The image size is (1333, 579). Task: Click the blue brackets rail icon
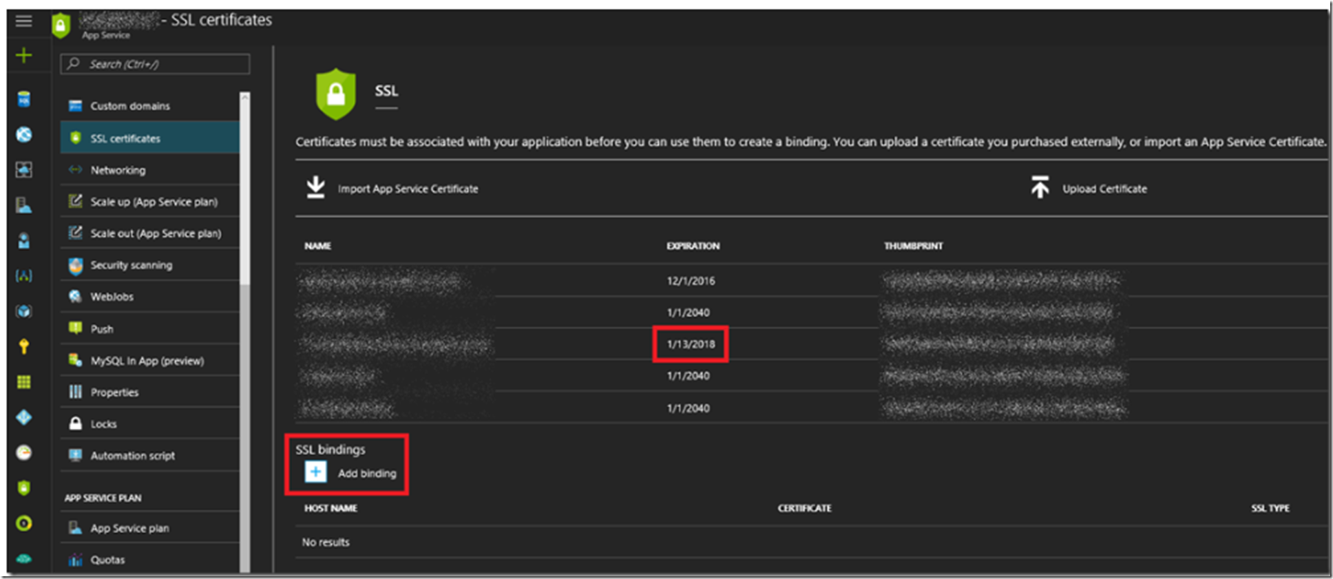point(23,276)
